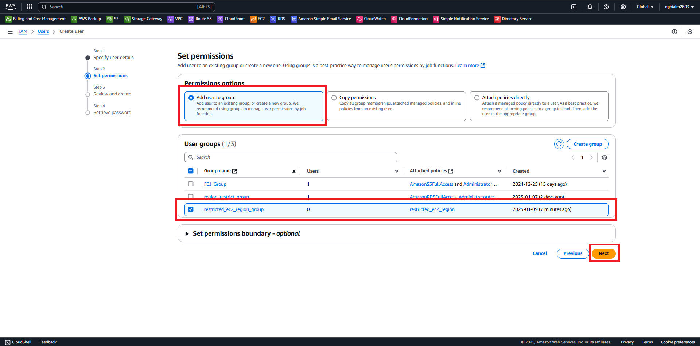Open Simple Notification Service shortcut
The image size is (700, 346).
point(461,19)
